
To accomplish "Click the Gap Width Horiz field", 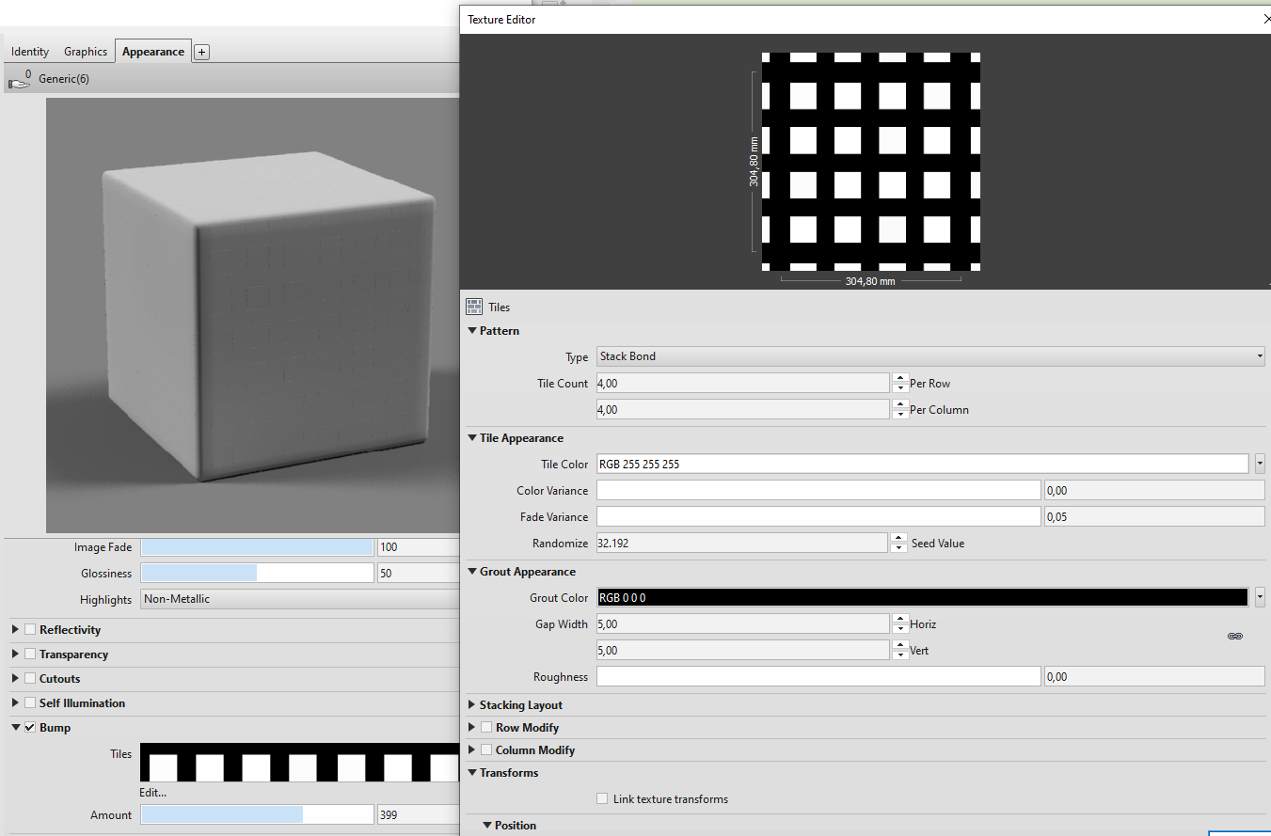I will click(x=743, y=623).
